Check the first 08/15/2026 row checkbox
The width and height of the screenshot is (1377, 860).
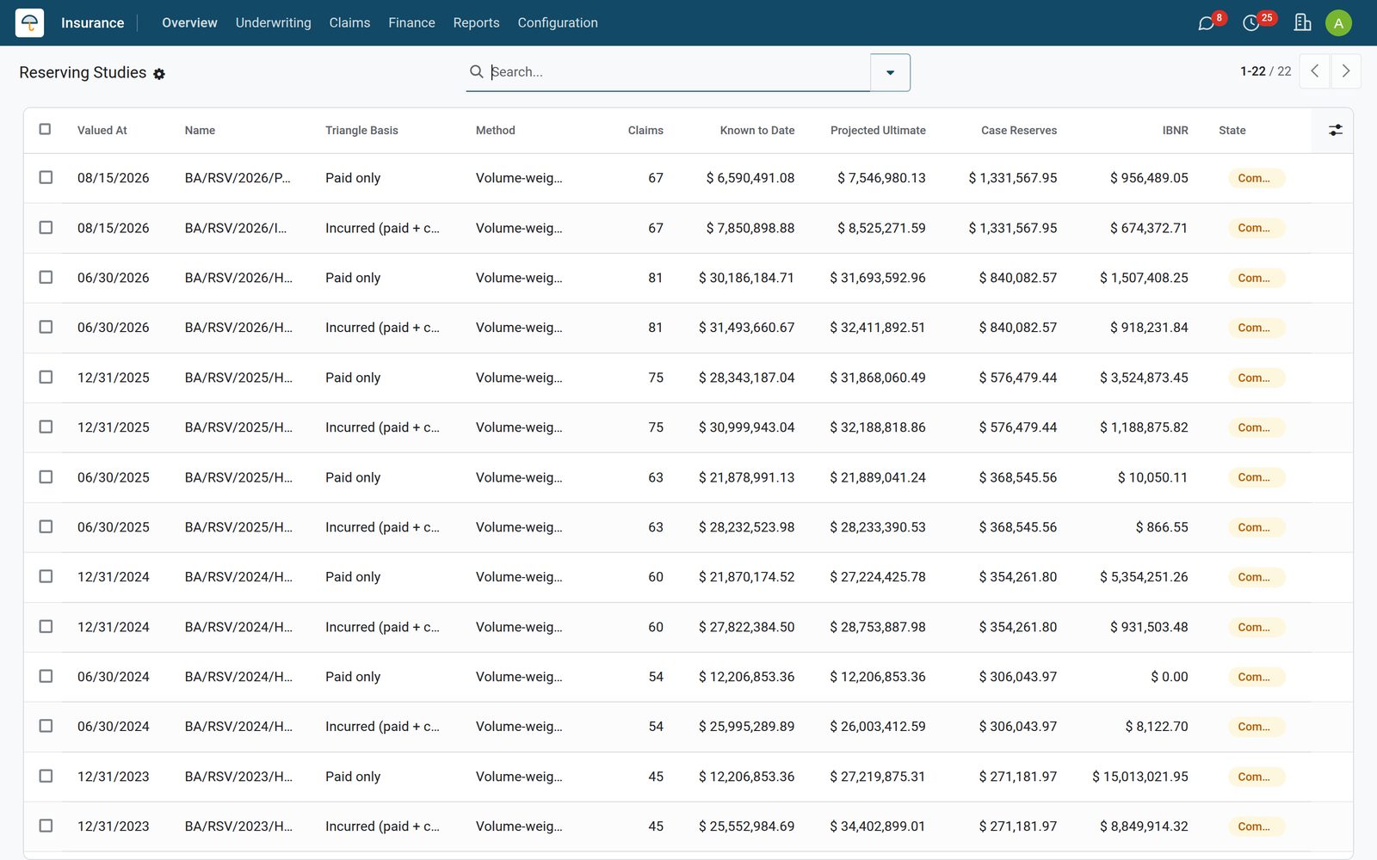tap(46, 177)
